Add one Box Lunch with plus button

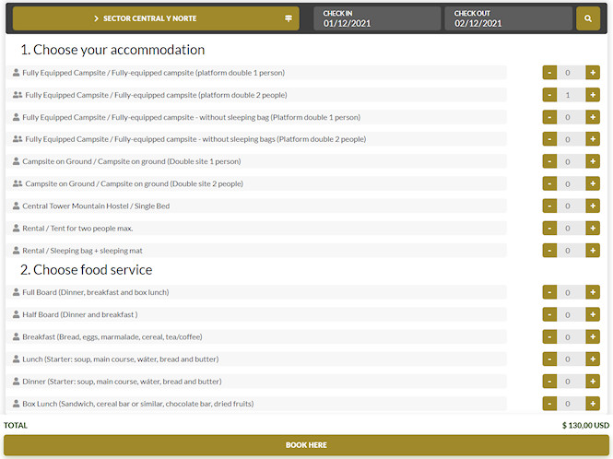pos(592,404)
